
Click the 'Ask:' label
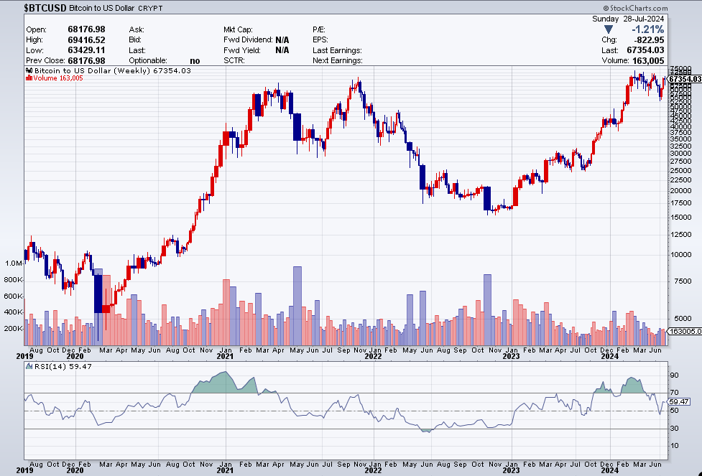click(137, 29)
